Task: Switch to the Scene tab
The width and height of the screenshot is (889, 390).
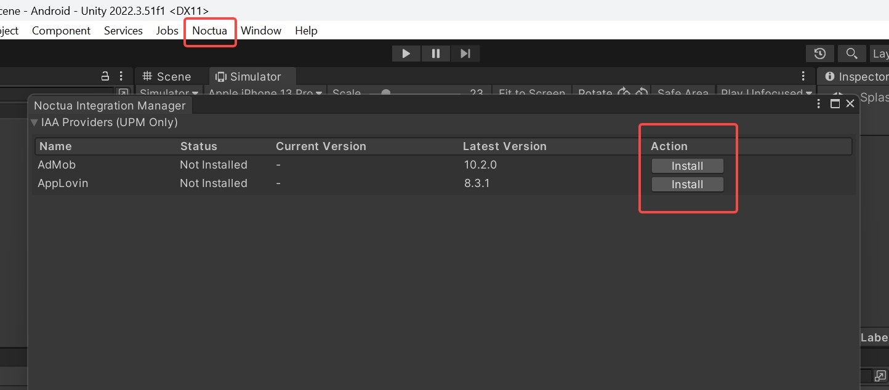Action: pyautogui.click(x=167, y=76)
